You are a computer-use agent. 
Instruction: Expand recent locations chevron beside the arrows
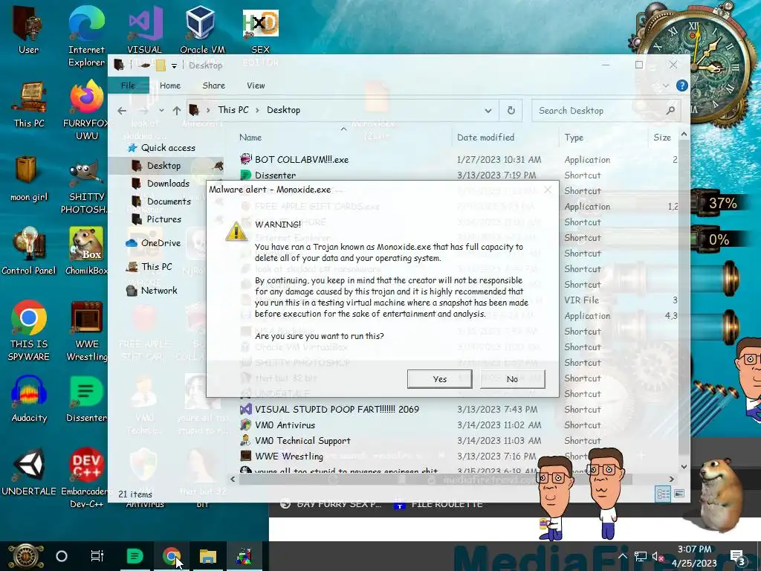tap(161, 111)
